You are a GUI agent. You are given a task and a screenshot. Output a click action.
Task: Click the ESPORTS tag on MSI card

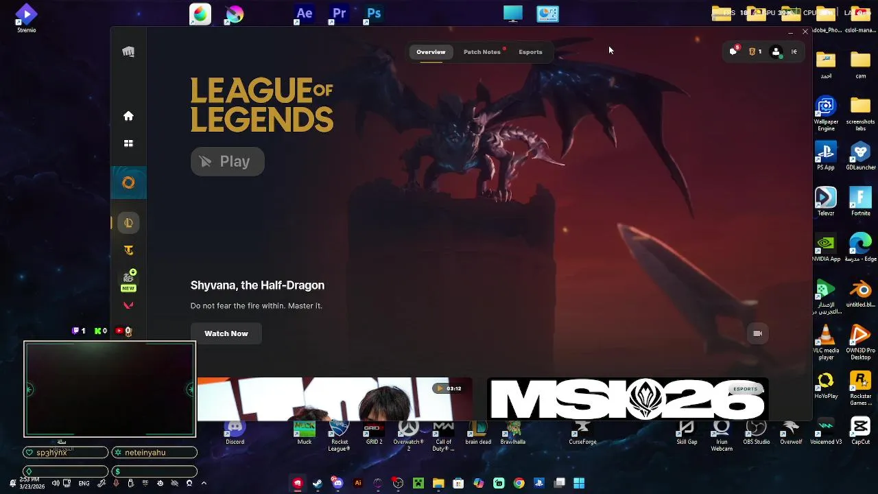click(745, 389)
